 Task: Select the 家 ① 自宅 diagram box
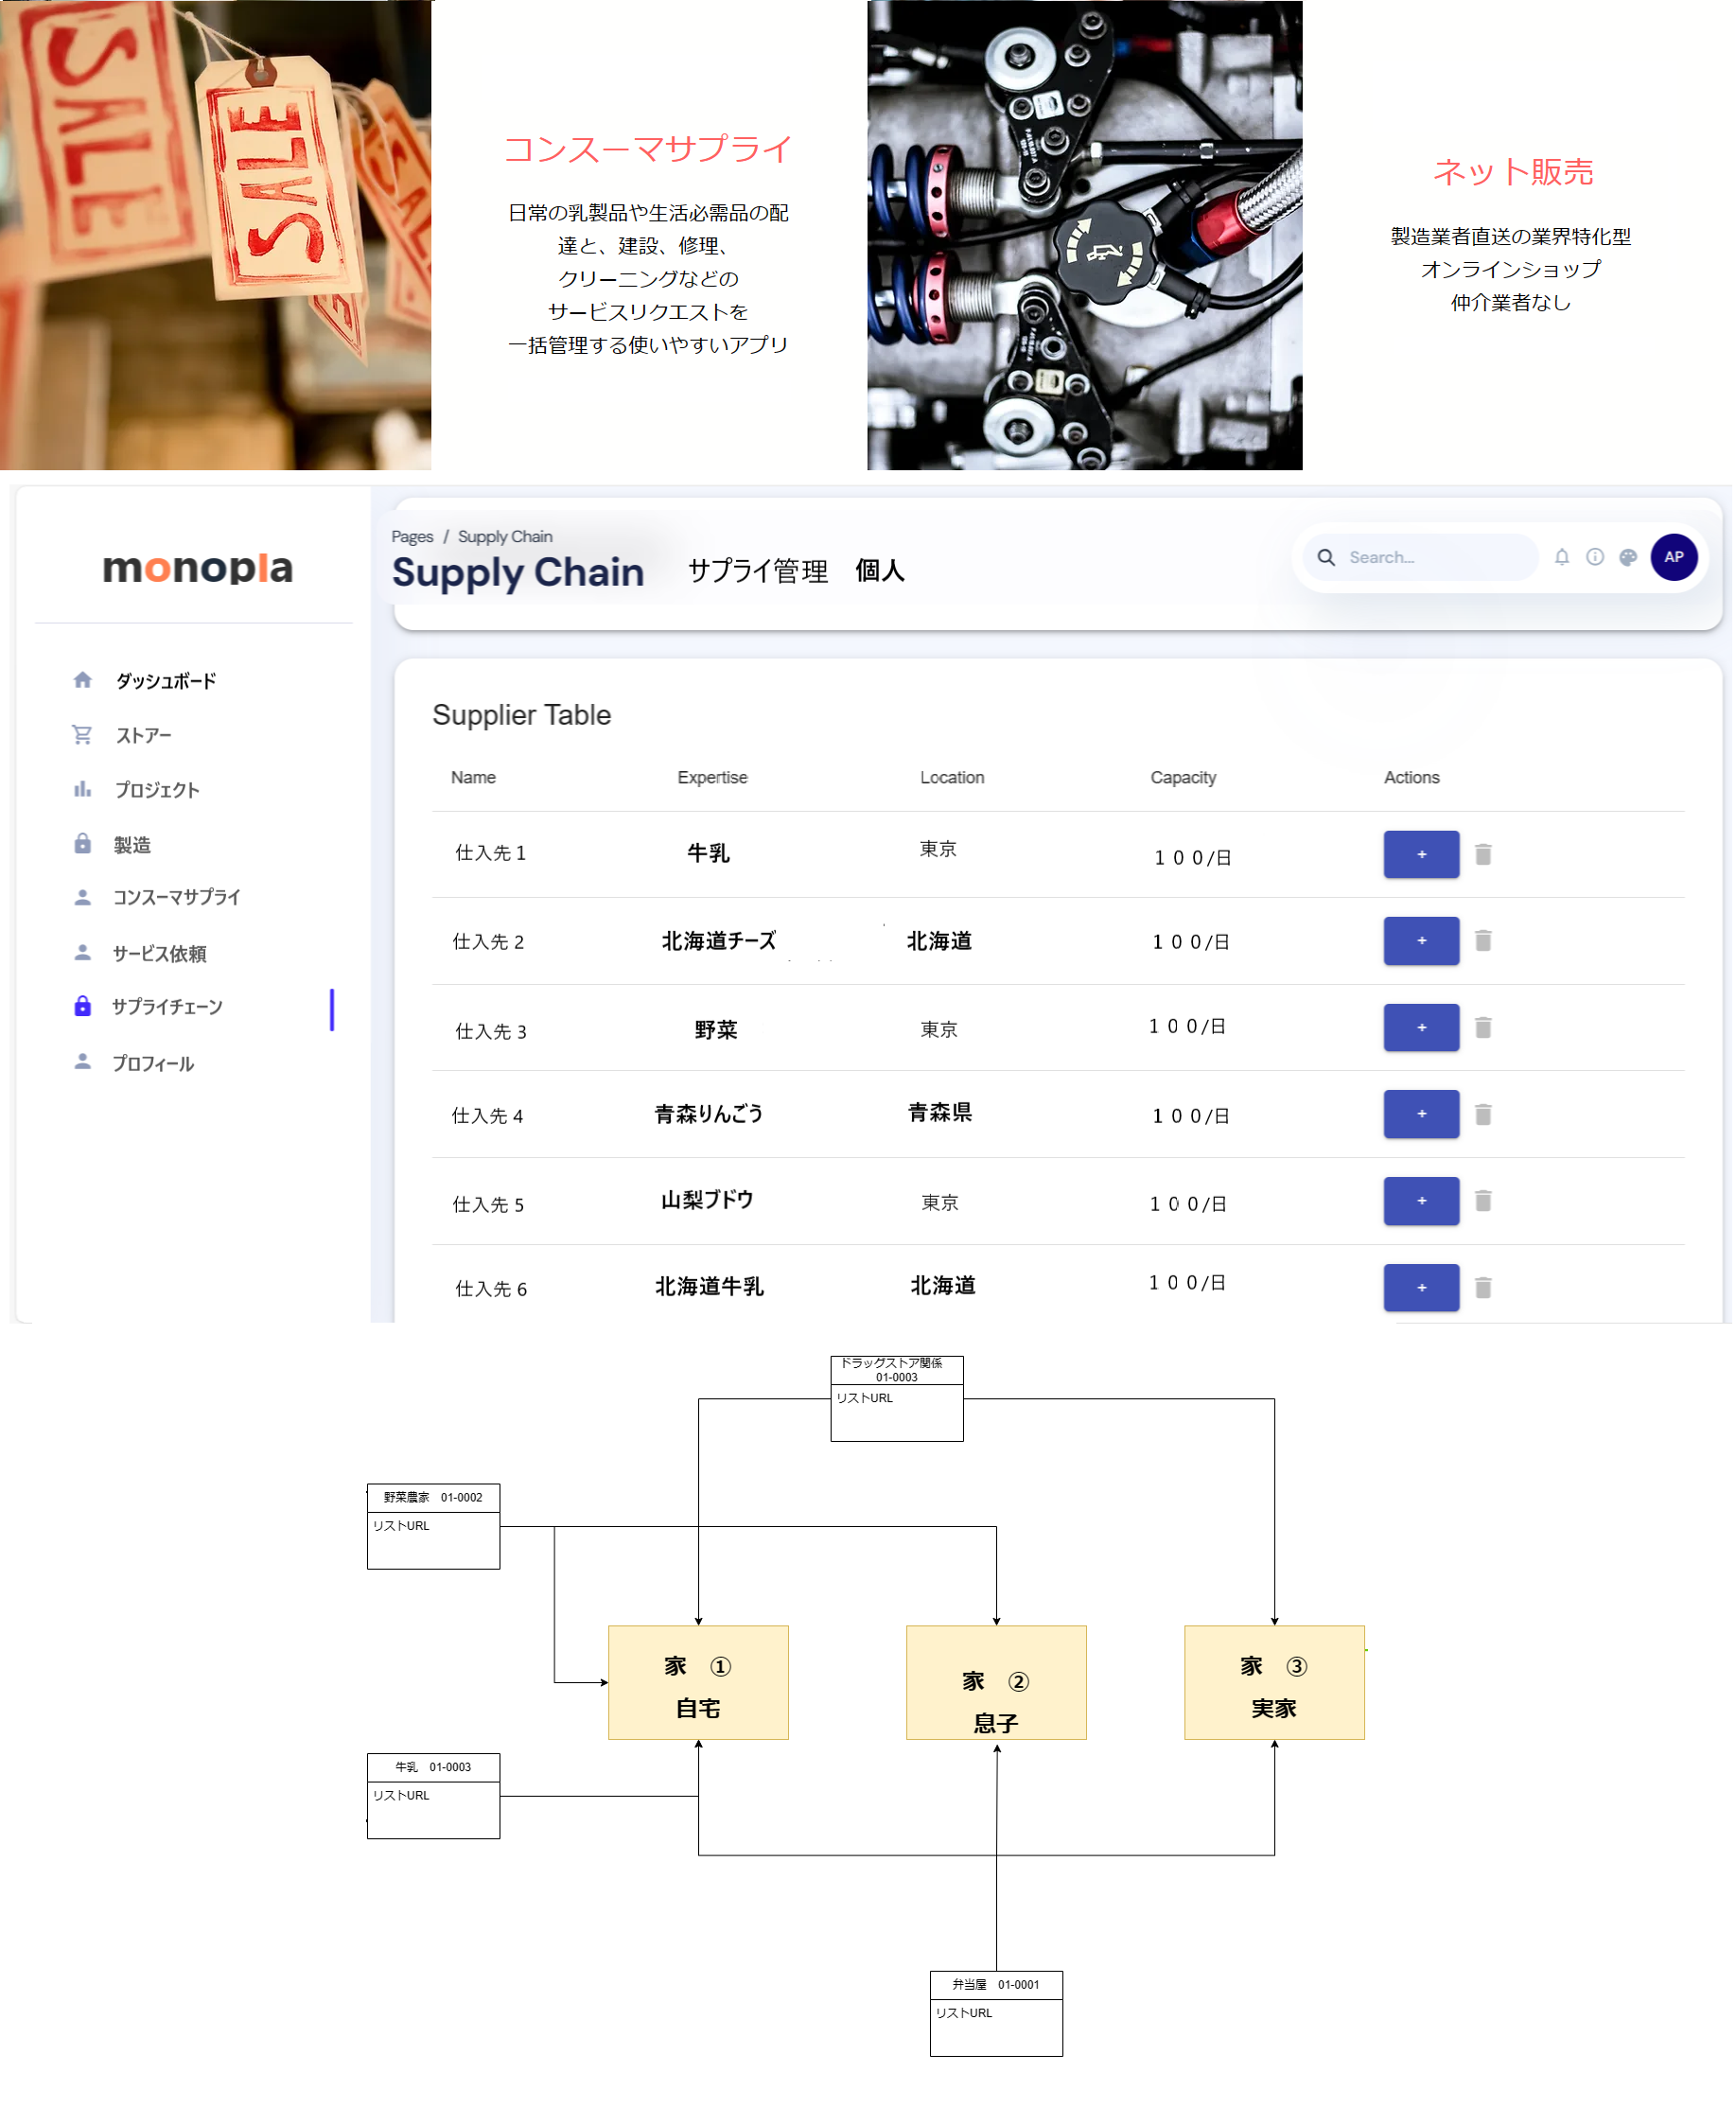(699, 1685)
